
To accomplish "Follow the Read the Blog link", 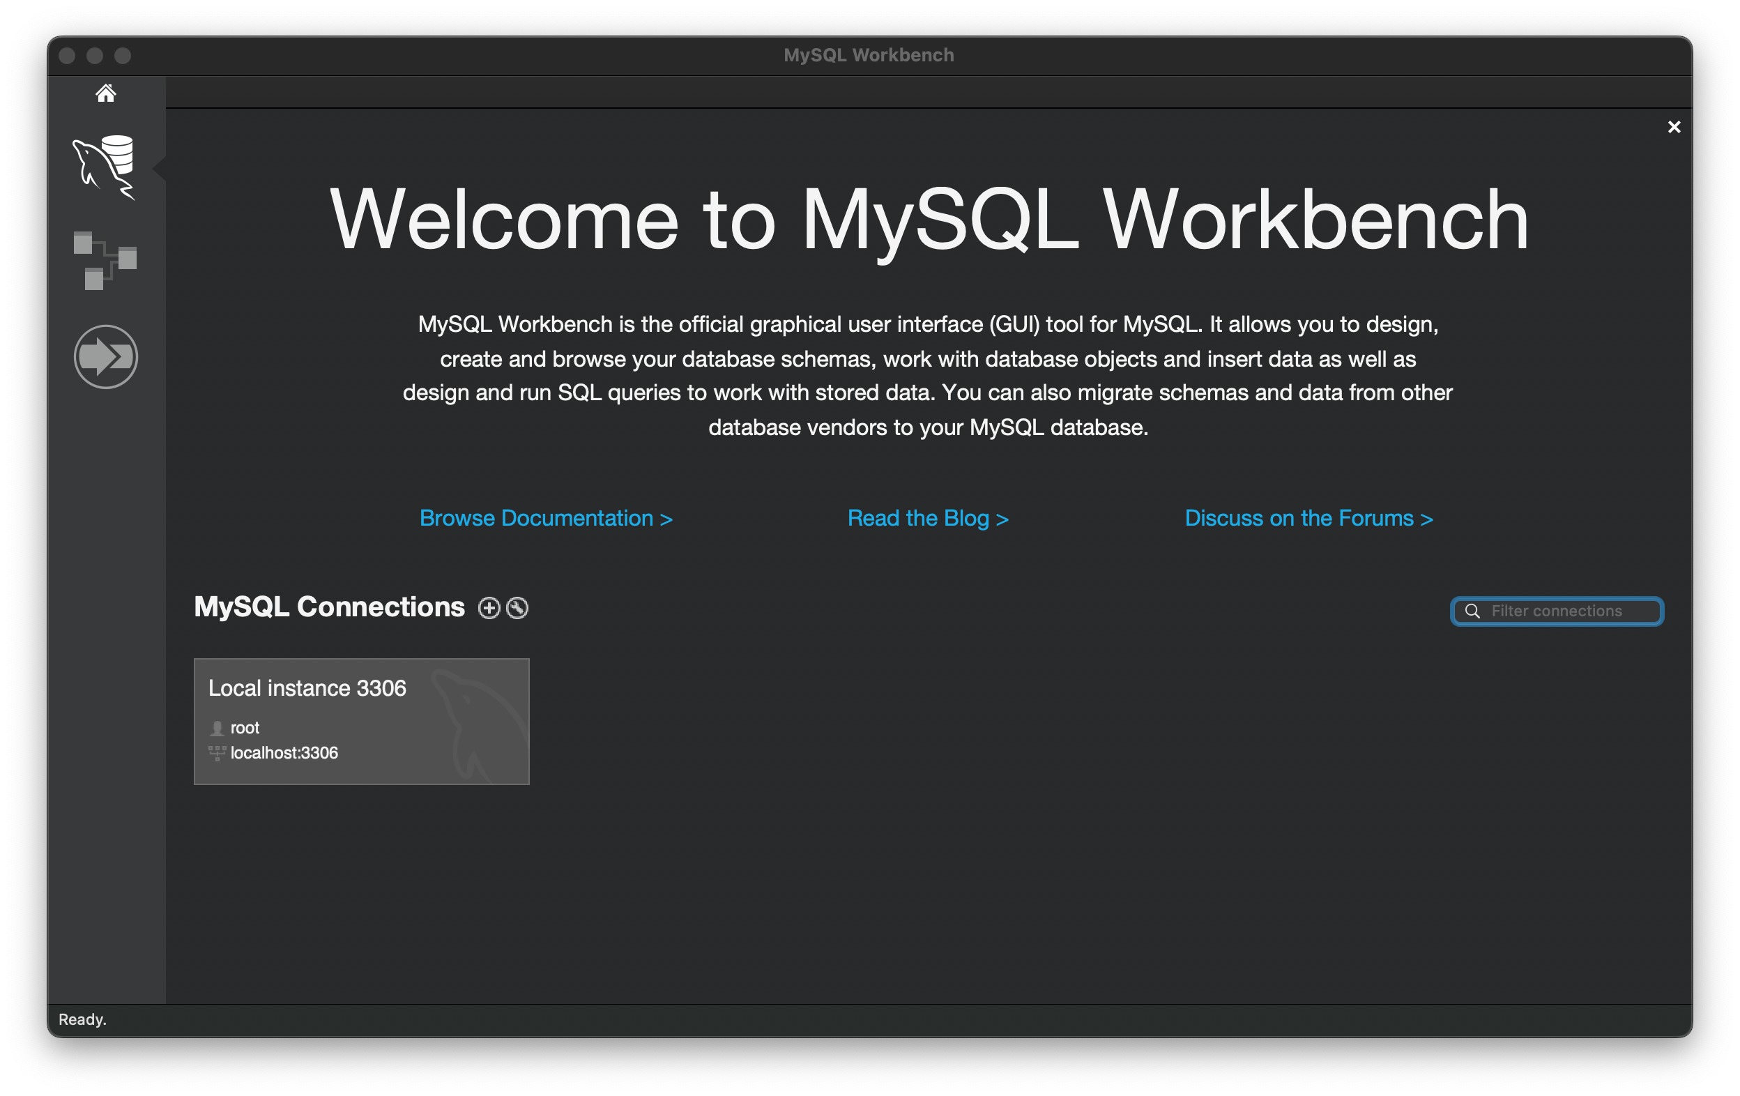I will tap(927, 518).
